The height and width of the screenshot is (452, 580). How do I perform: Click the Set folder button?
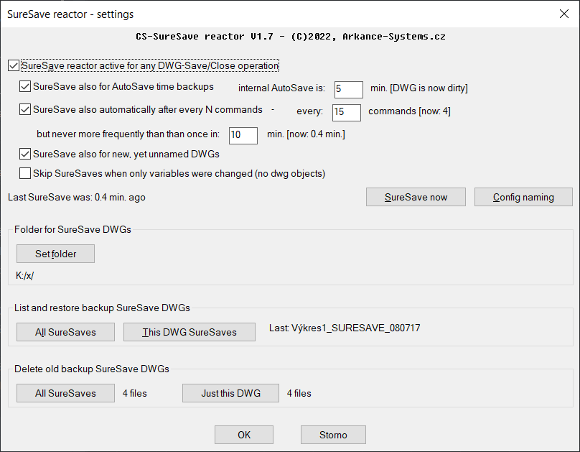tap(55, 254)
